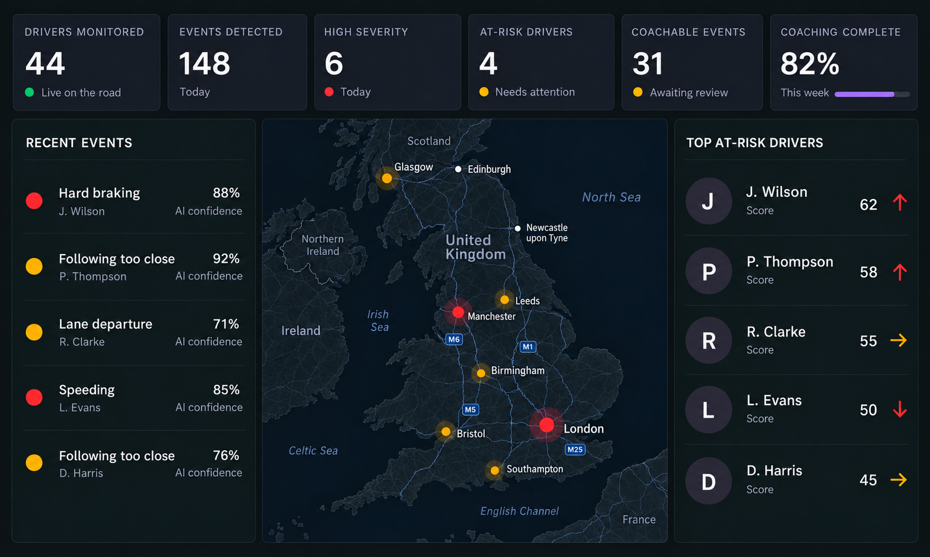Click R. Clarke's amber right trend arrow

pyautogui.click(x=898, y=340)
